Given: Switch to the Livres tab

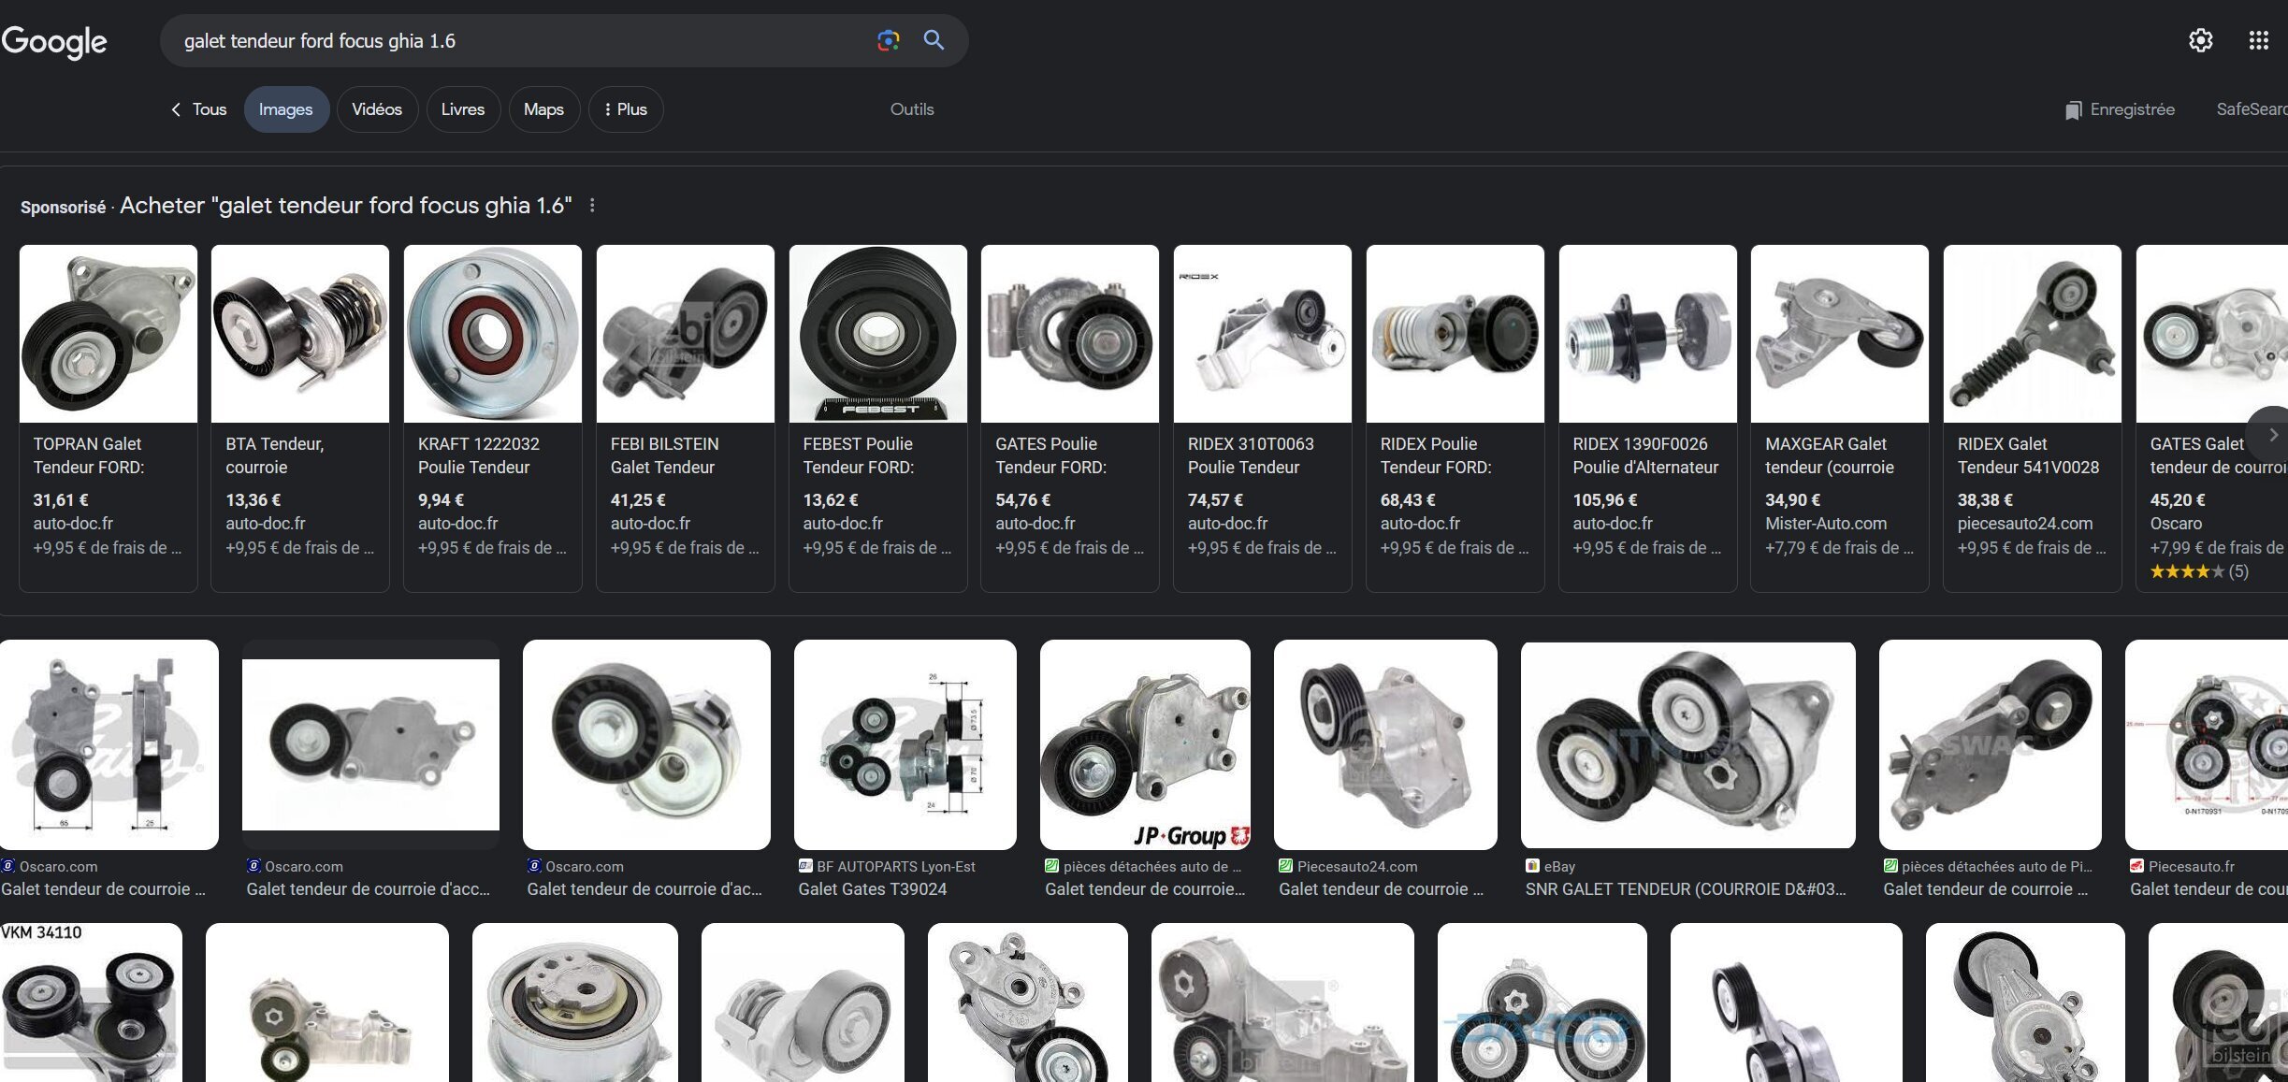Looking at the screenshot, I should 463,109.
